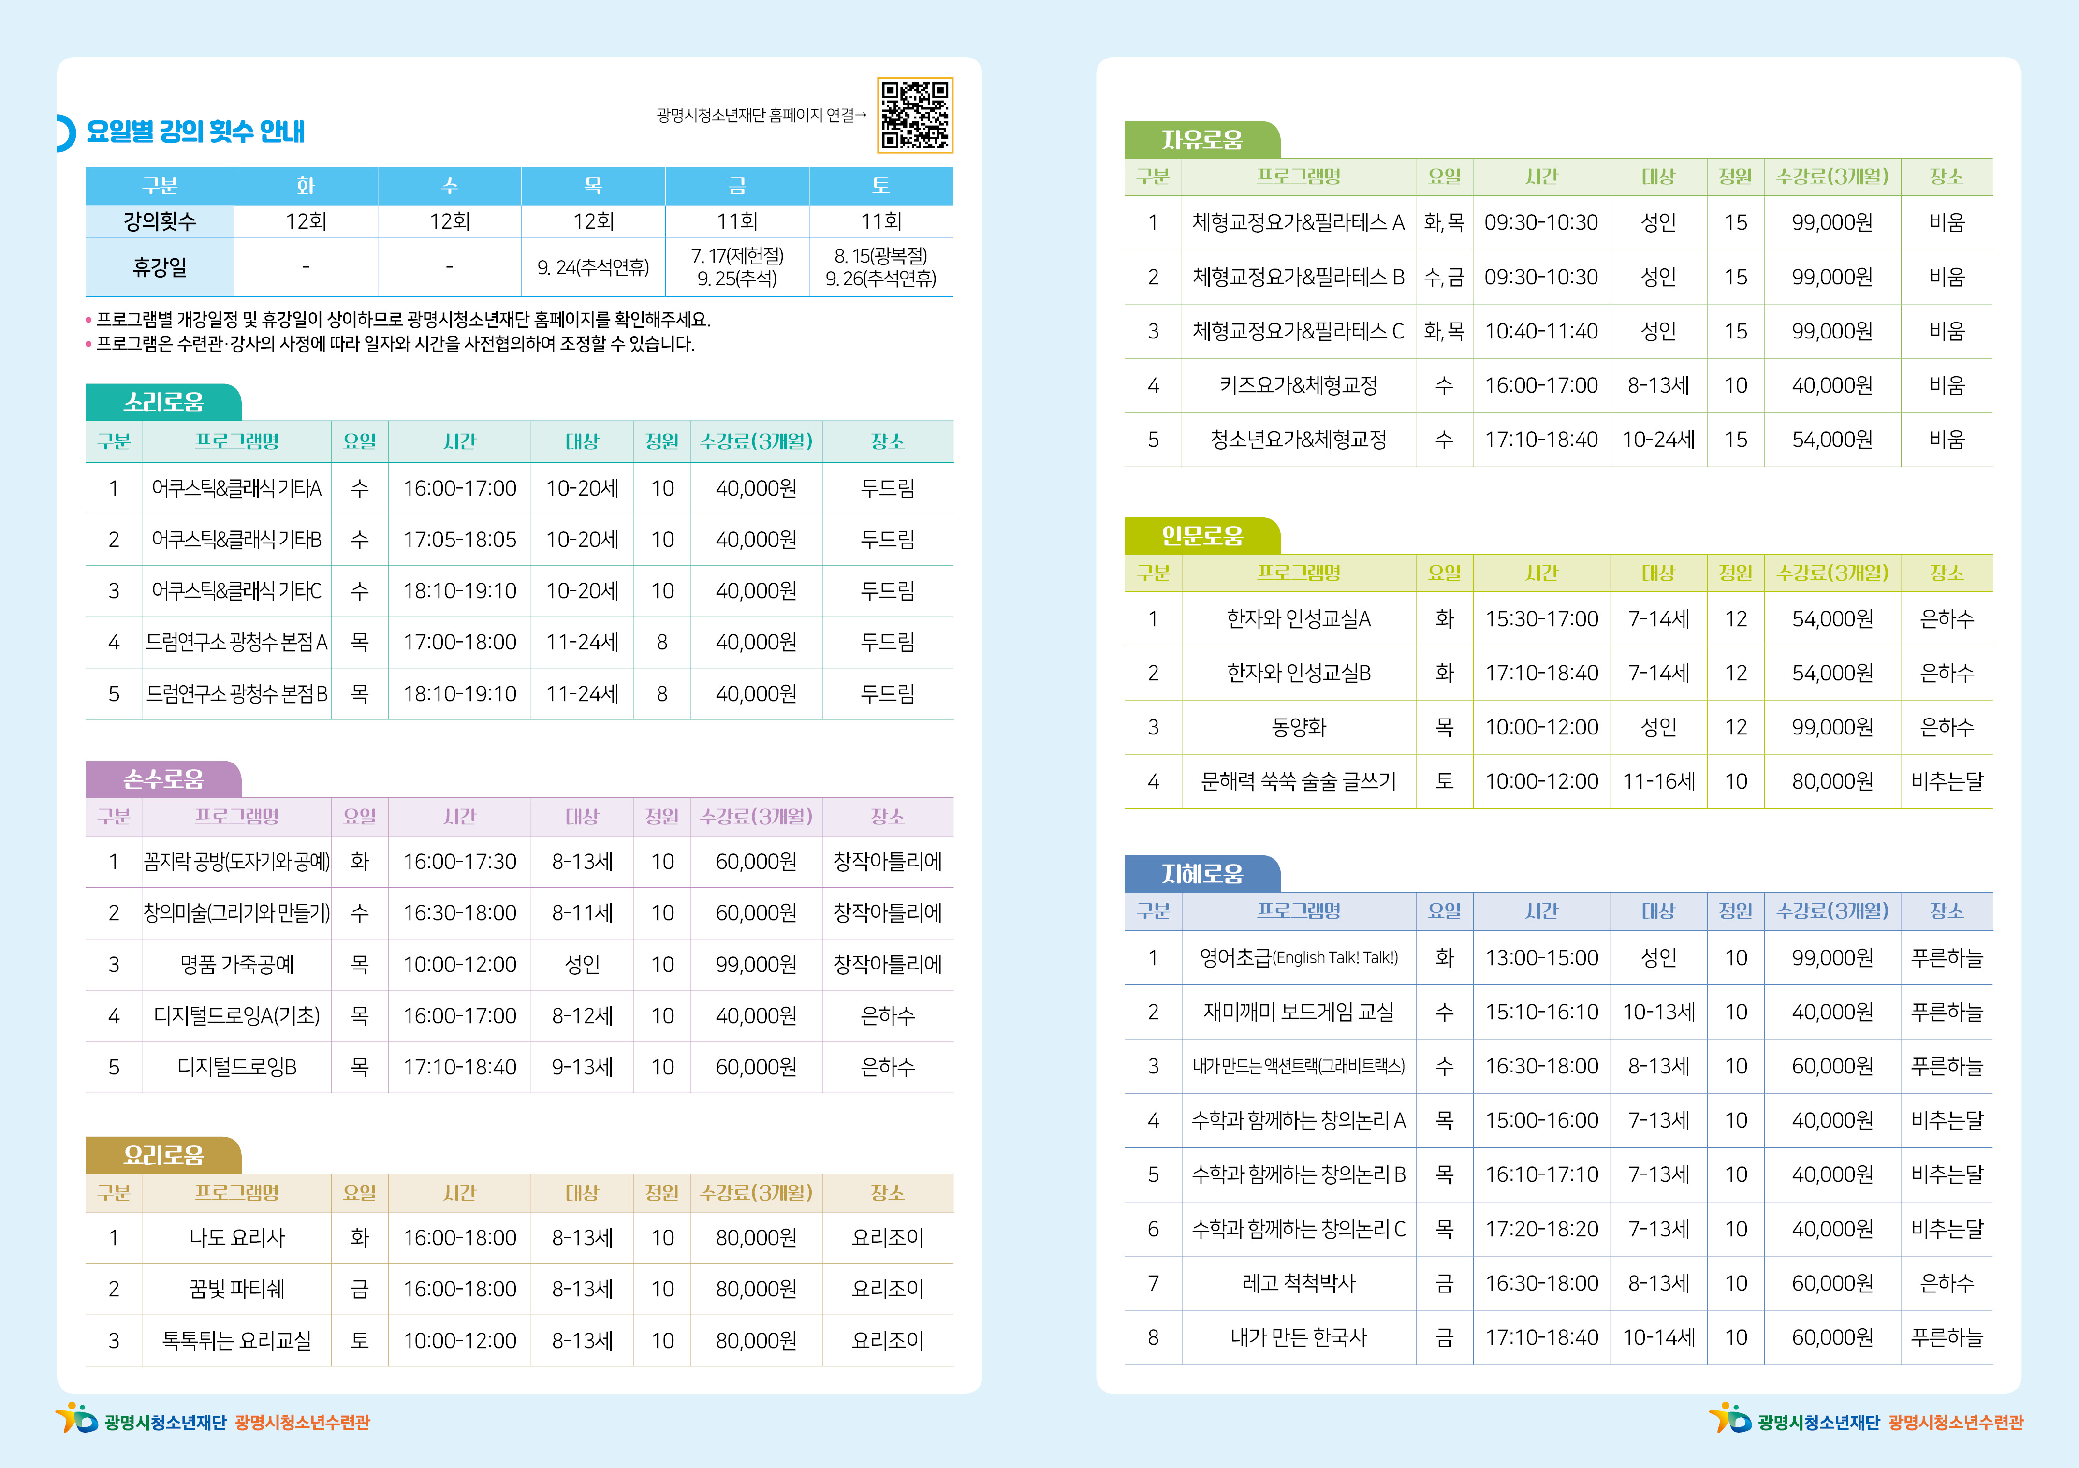
Task: Click the 목 column header in schedule table
Action: [594, 186]
